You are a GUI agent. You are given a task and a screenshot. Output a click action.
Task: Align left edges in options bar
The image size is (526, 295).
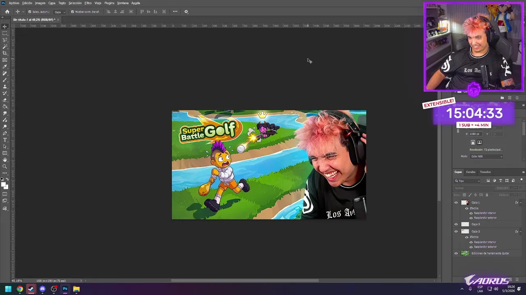click(108, 11)
